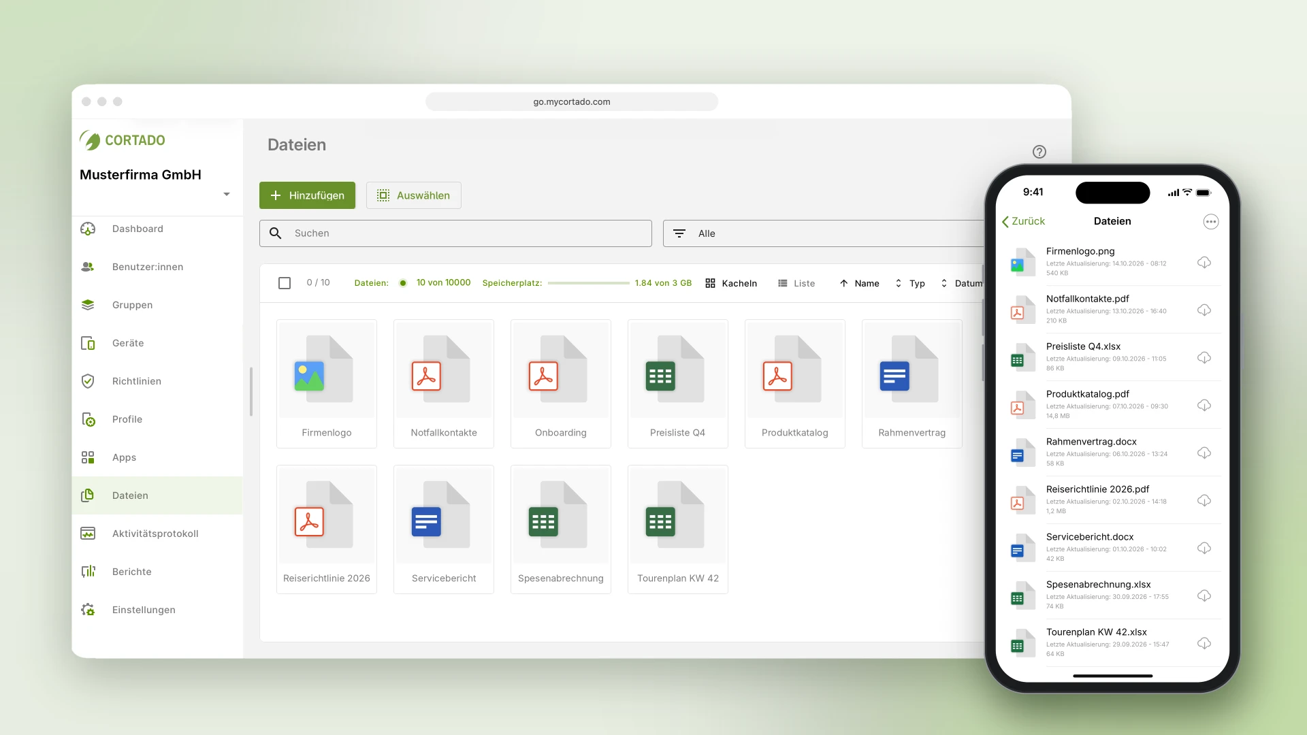Click the Richtlinien shield icon
Image resolution: width=1307 pixels, height=735 pixels.
(x=88, y=381)
